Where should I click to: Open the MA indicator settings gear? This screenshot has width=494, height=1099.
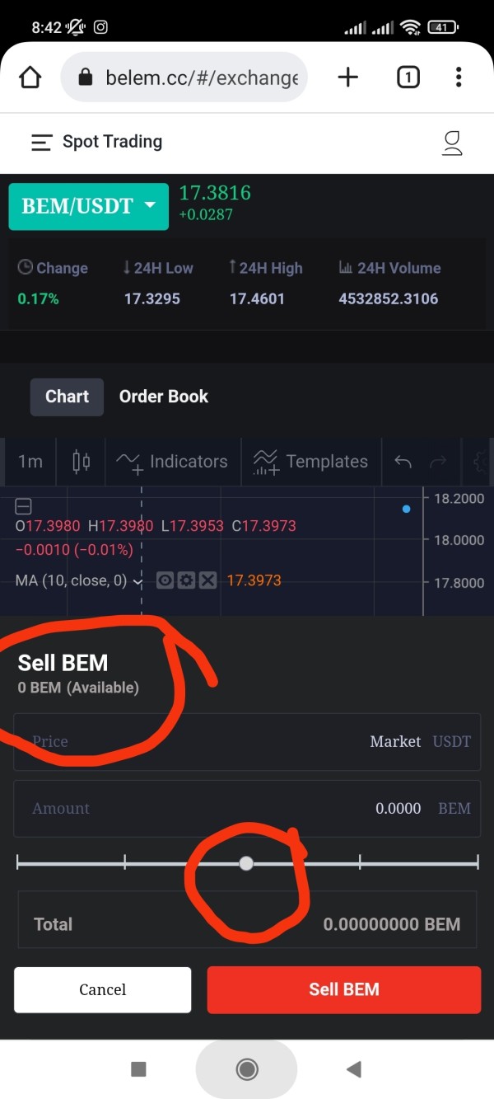[186, 580]
